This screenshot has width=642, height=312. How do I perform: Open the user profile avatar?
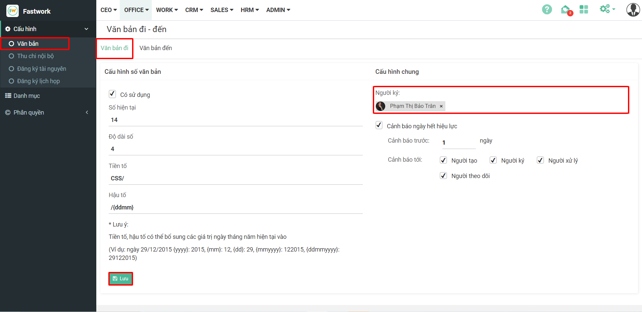tap(633, 10)
